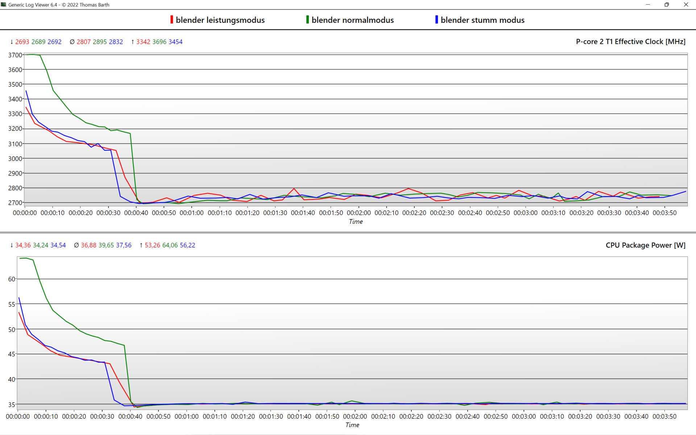Click the maximum arrow icon above power chart

(141, 245)
